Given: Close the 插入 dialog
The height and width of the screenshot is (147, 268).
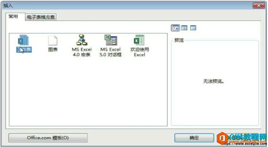Looking at the screenshot, I should [x=259, y=5].
